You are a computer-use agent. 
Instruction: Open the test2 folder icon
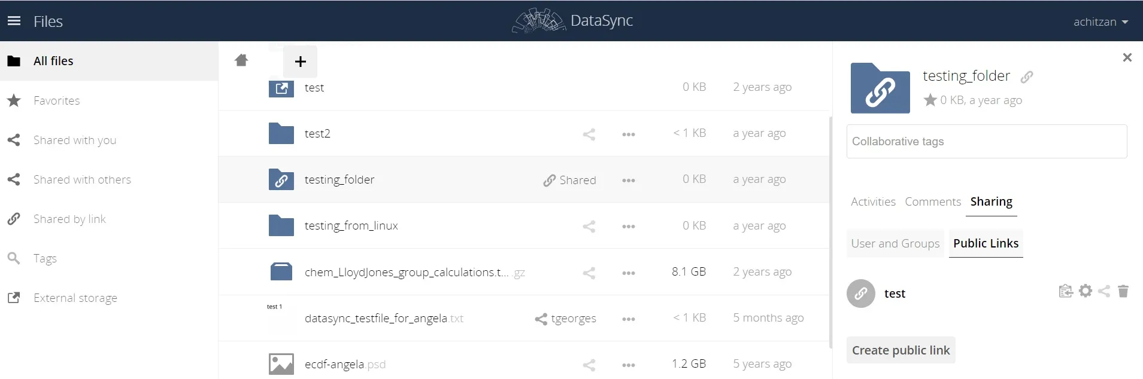coord(281,133)
